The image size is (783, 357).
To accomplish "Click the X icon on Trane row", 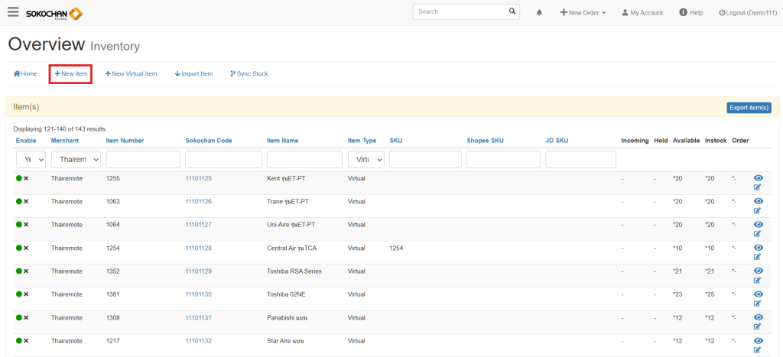I will (26, 202).
